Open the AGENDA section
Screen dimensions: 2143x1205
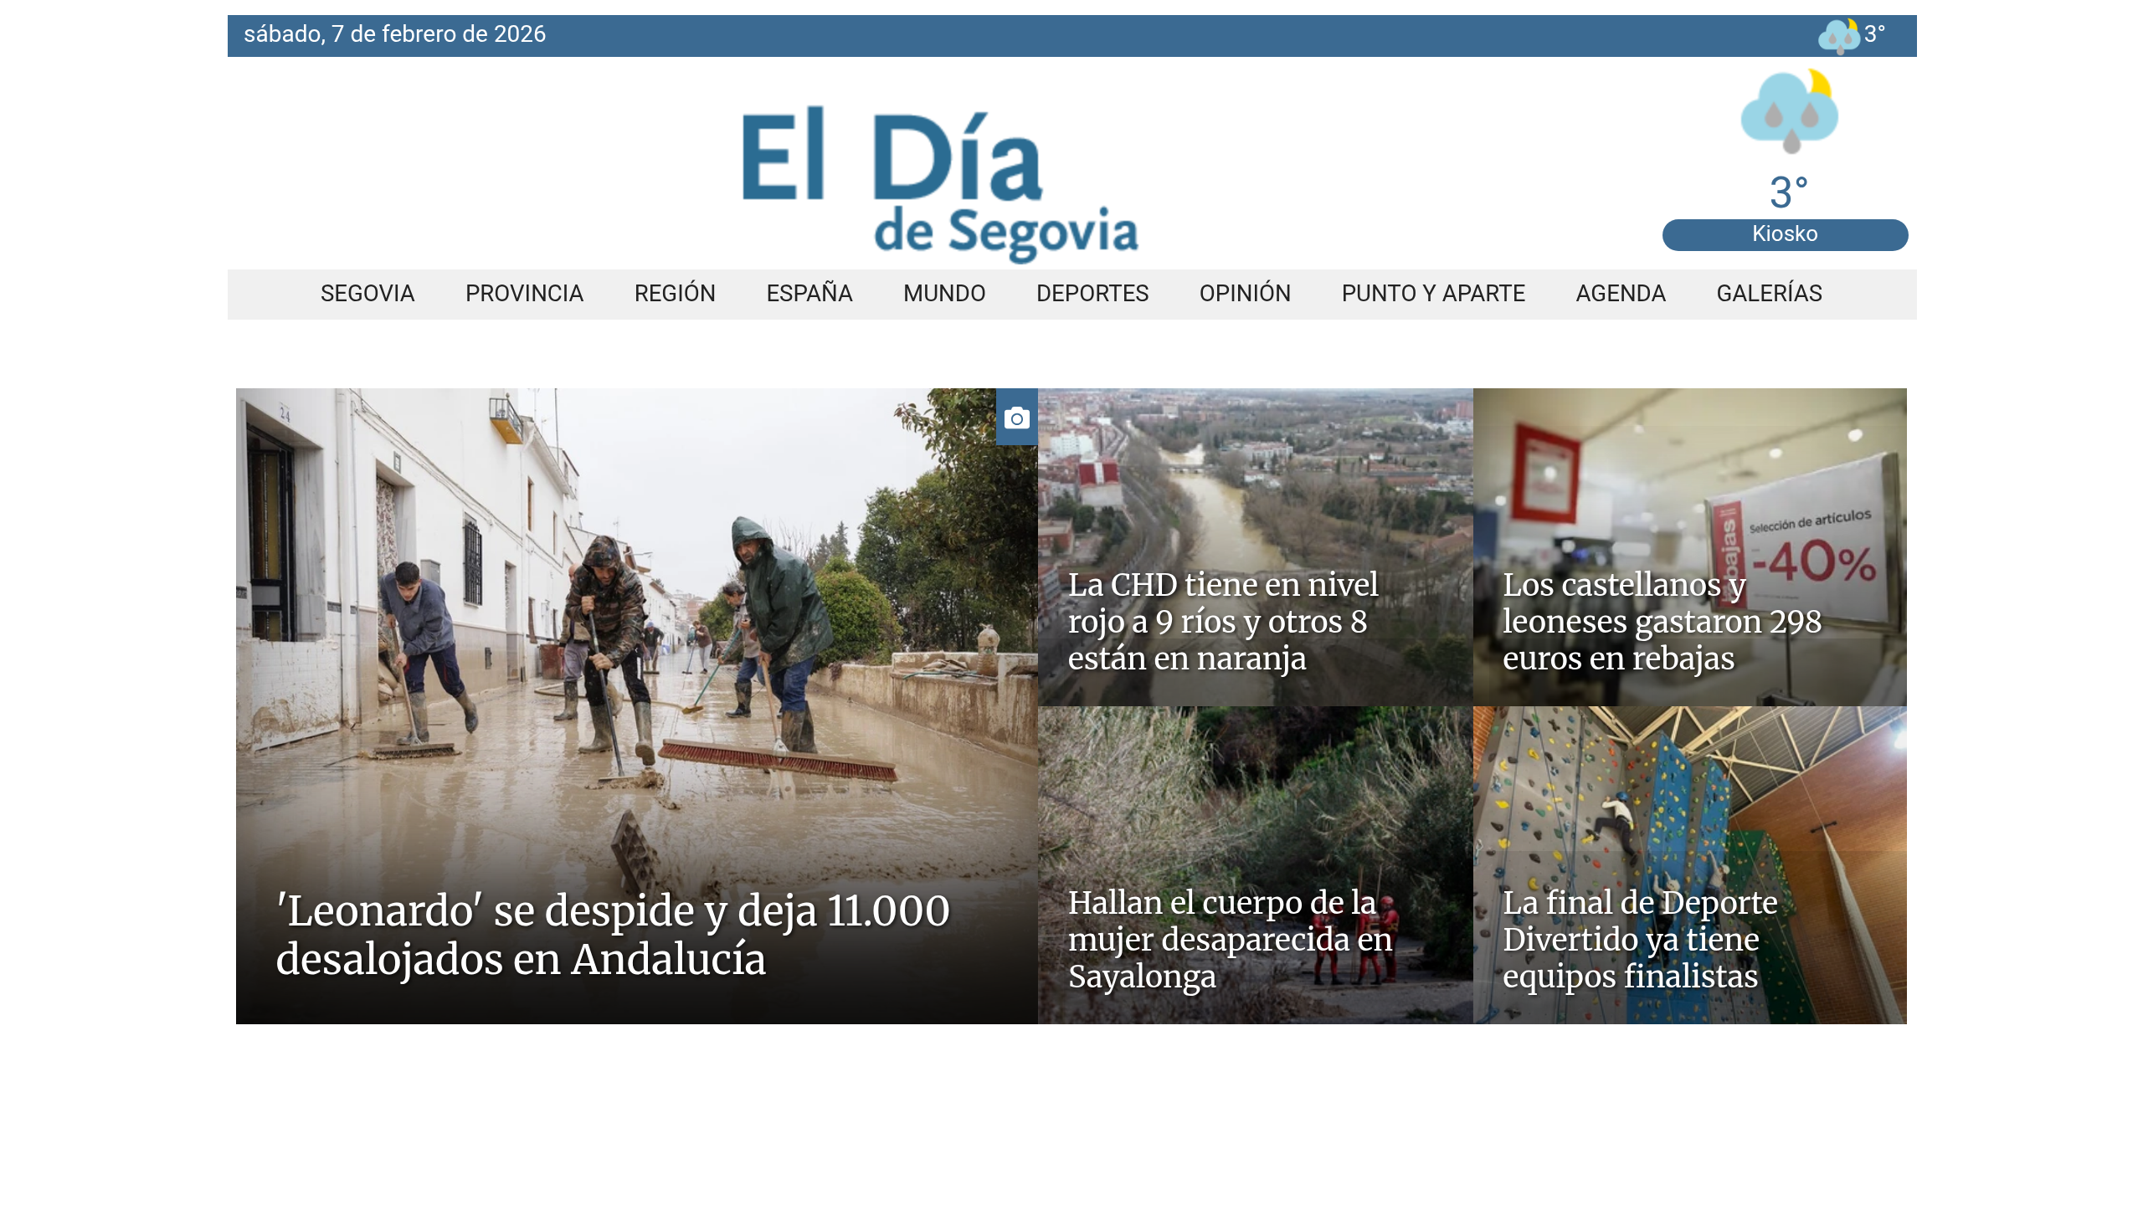pos(1621,294)
